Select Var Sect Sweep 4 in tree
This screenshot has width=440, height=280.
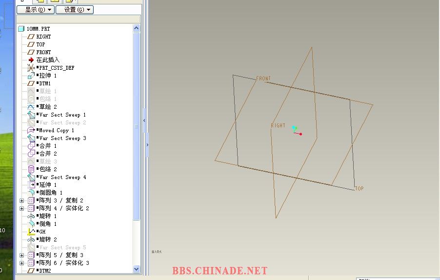[x=62, y=177]
